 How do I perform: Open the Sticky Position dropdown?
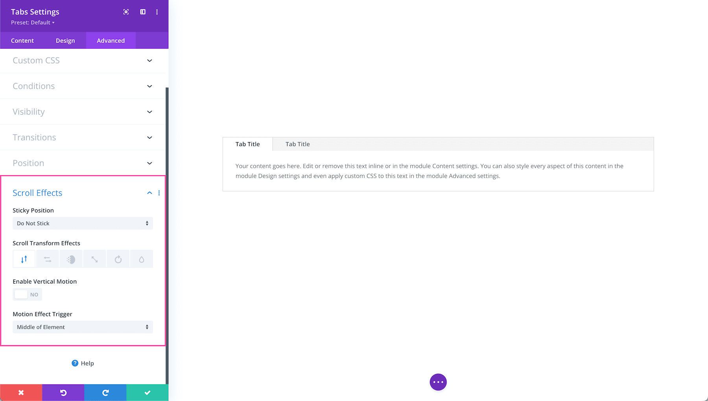pyautogui.click(x=83, y=223)
